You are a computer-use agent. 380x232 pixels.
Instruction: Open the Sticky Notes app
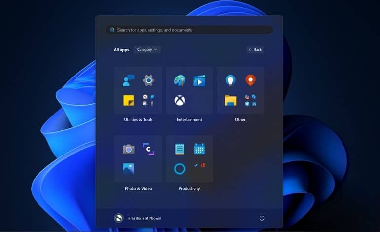tap(128, 100)
